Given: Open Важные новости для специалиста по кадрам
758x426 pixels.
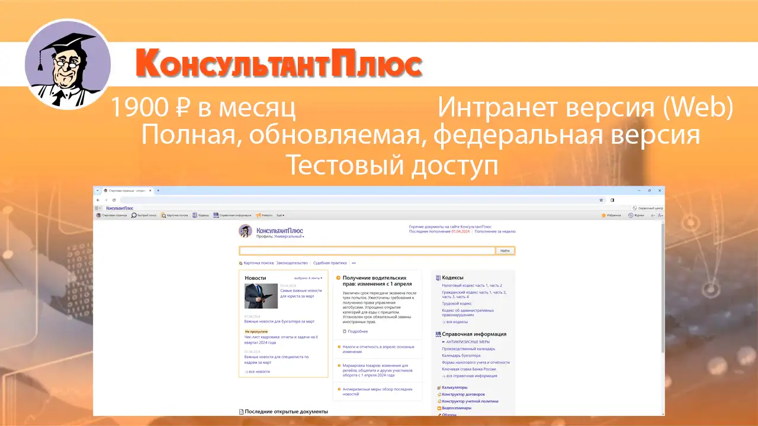Looking at the screenshot, I should point(277,359).
